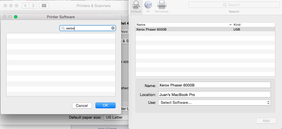Click the green zoom button of Printer Software
Viewport: 282px width, 129px height.
(x=16, y=17)
